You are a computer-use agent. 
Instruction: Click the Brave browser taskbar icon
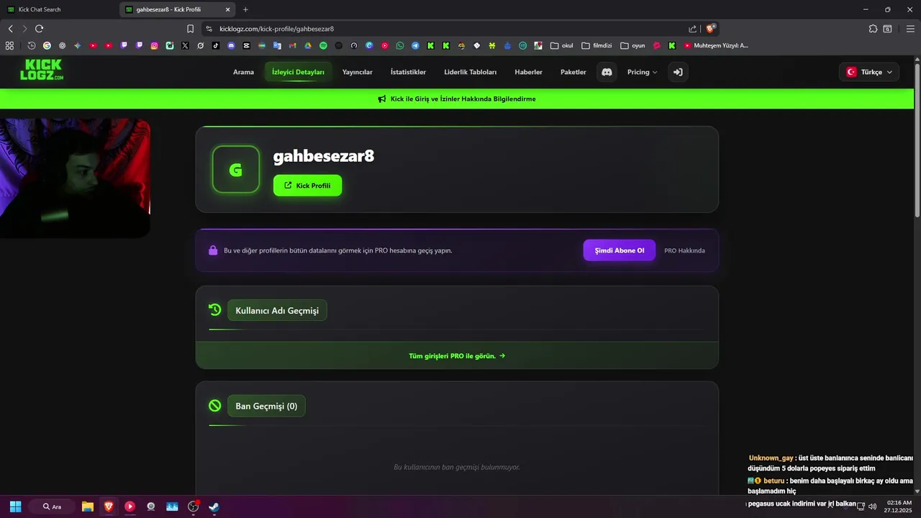pos(109,506)
